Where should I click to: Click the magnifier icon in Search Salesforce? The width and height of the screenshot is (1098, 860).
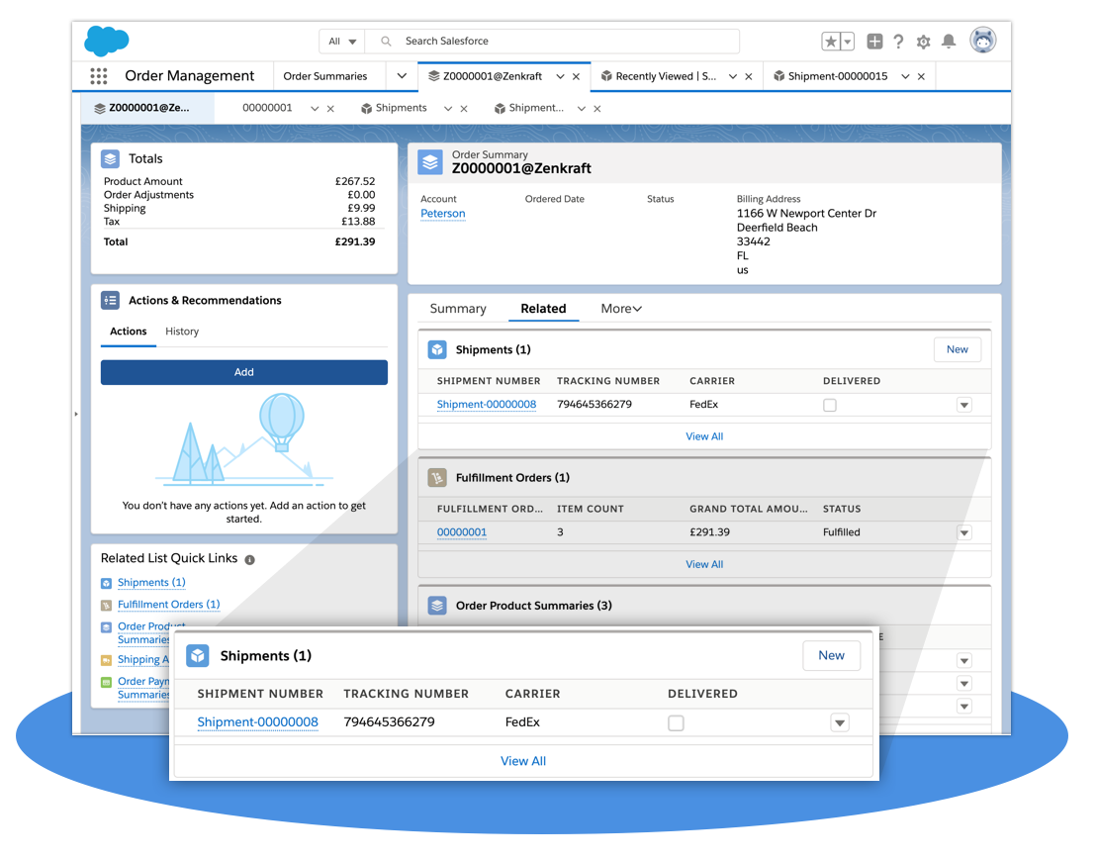pyautogui.click(x=386, y=42)
